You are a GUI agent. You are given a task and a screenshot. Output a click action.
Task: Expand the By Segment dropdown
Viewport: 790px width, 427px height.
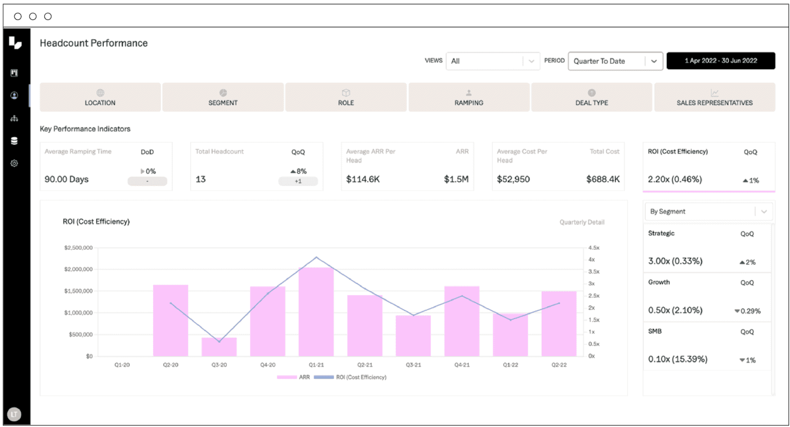[764, 211]
